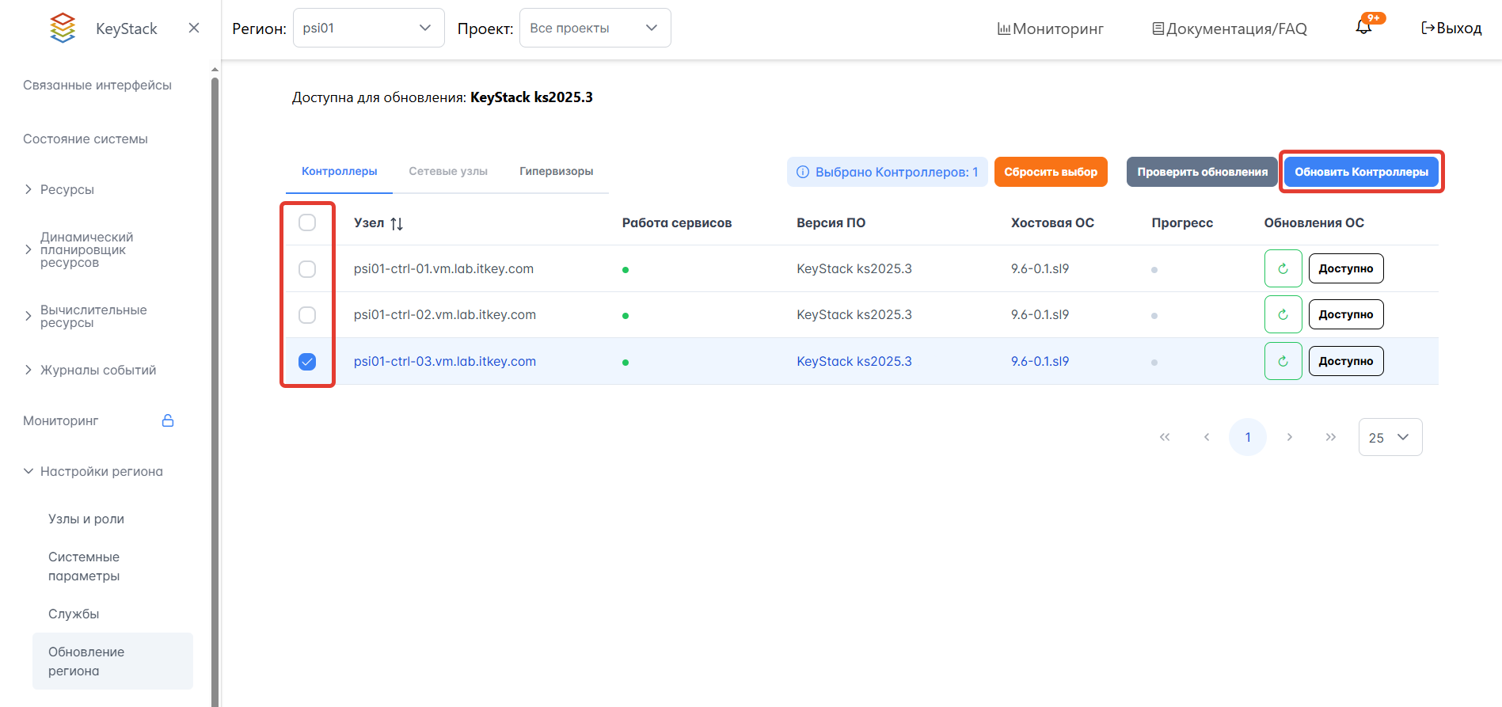This screenshot has height=707, width=1502.
Task: Click the orange Сбросить выбор button
Action: [1051, 172]
